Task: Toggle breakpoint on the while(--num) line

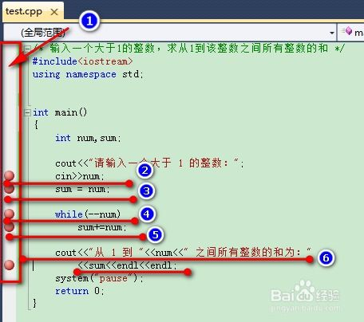Action: (10, 214)
